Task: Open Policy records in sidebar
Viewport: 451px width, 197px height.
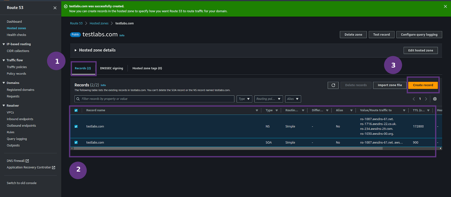Action: (x=16, y=74)
